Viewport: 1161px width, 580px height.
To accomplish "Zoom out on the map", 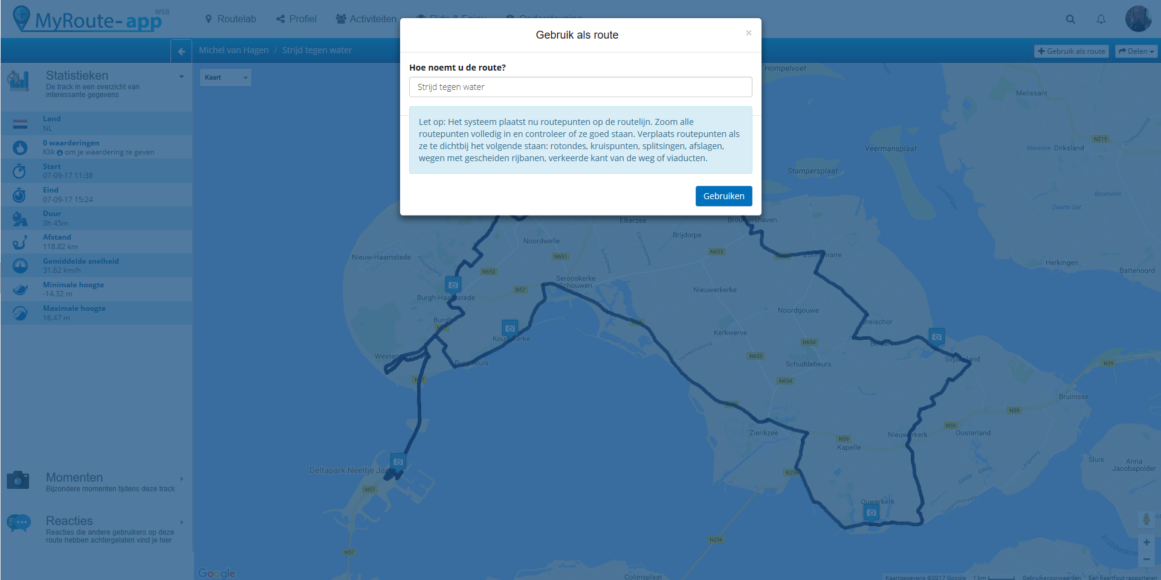I will 1146,559.
